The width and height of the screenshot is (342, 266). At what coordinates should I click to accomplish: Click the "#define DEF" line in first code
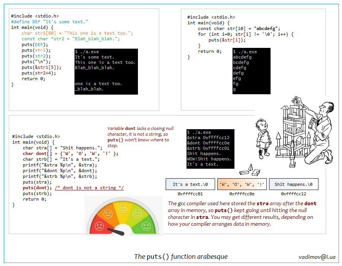pos(49,22)
